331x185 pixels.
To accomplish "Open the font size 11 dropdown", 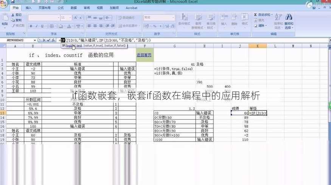I will coord(70,18).
